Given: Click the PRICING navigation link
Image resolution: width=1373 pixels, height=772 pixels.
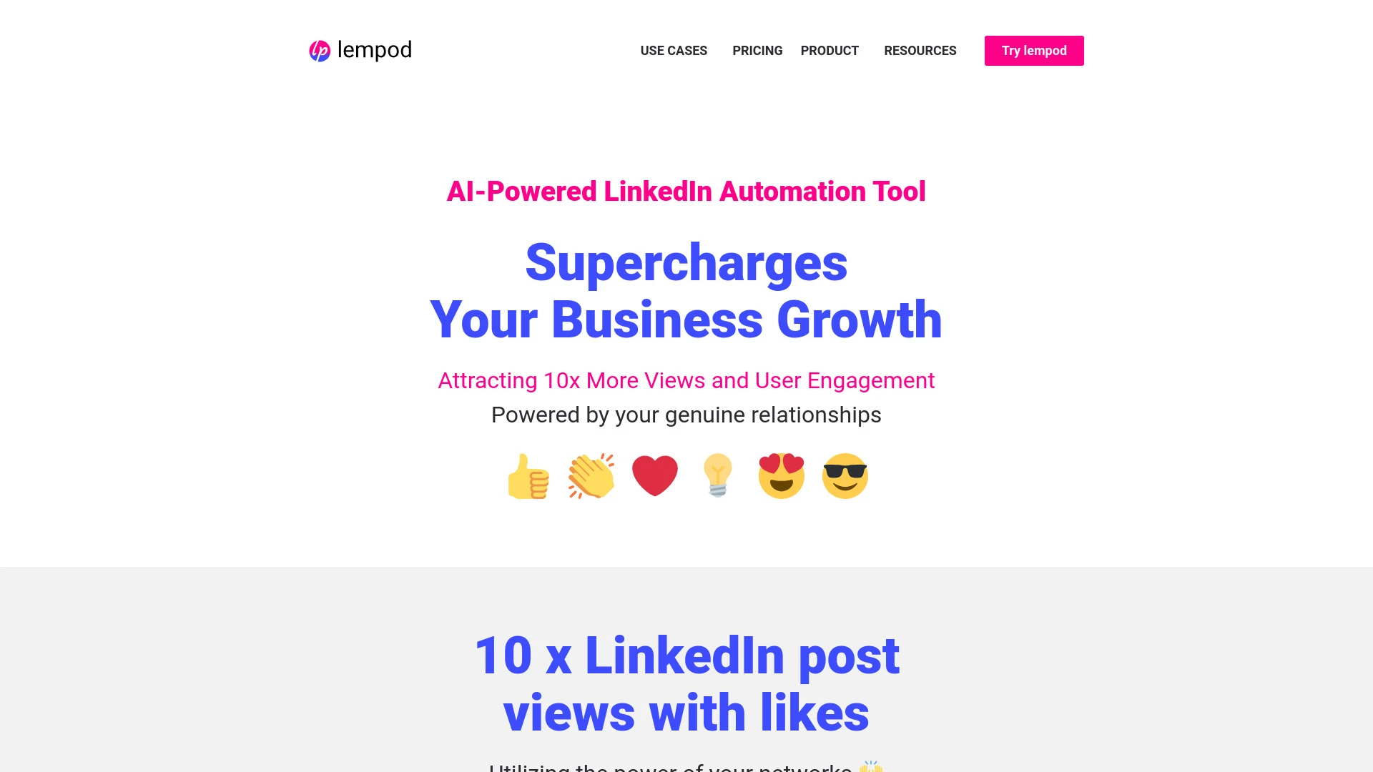Looking at the screenshot, I should (757, 51).
